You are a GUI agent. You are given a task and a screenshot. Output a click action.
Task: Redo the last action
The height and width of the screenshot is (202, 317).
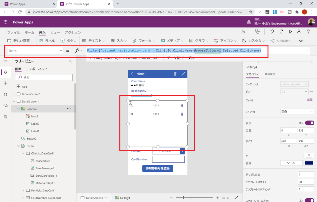[x=281, y=32]
